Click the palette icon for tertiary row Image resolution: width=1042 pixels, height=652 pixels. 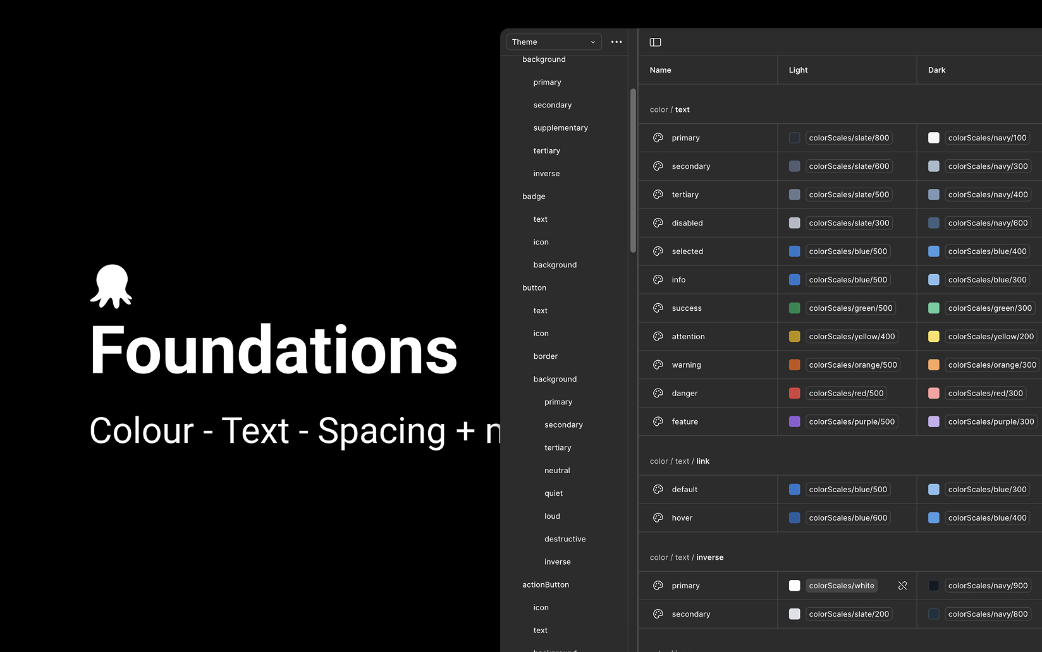(658, 195)
